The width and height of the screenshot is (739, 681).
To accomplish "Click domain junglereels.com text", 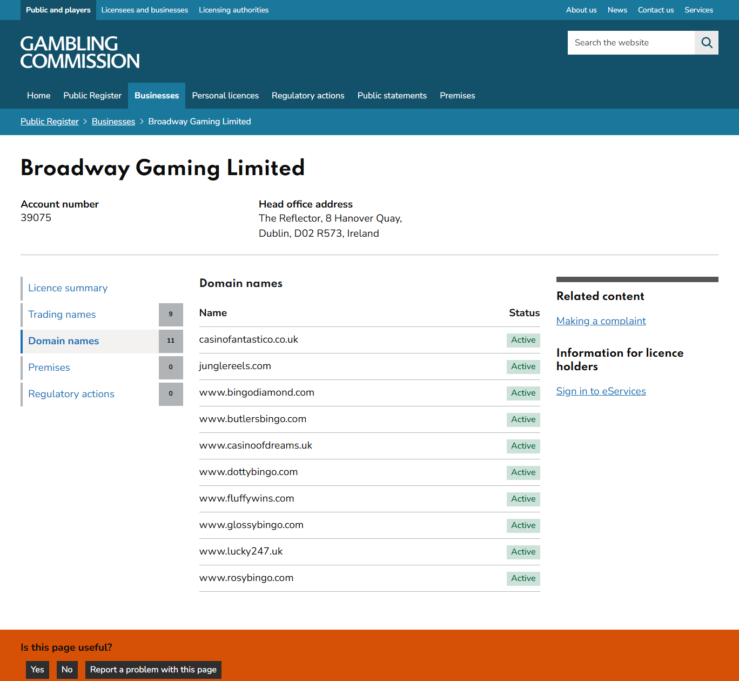I will [235, 366].
